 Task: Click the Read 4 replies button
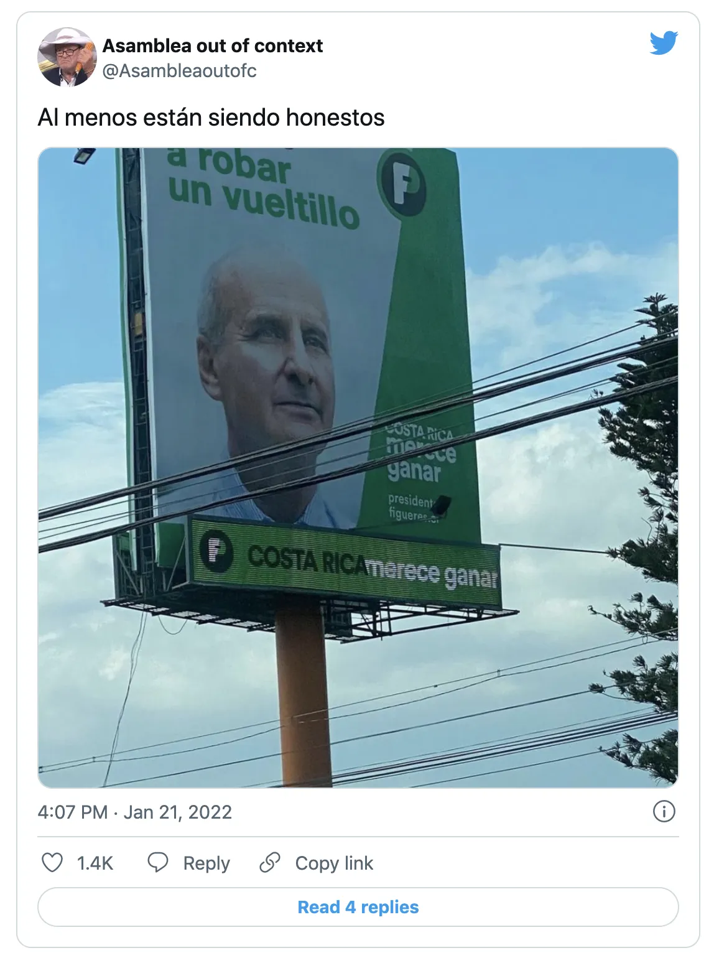(x=358, y=907)
